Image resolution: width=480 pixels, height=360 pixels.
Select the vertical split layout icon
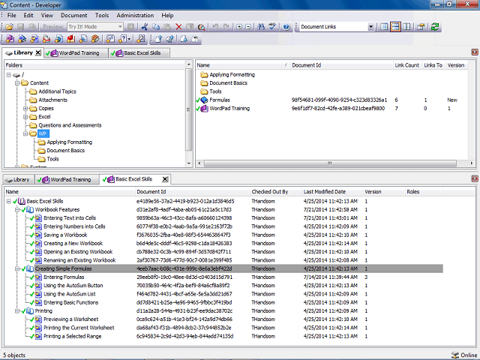[406, 27]
